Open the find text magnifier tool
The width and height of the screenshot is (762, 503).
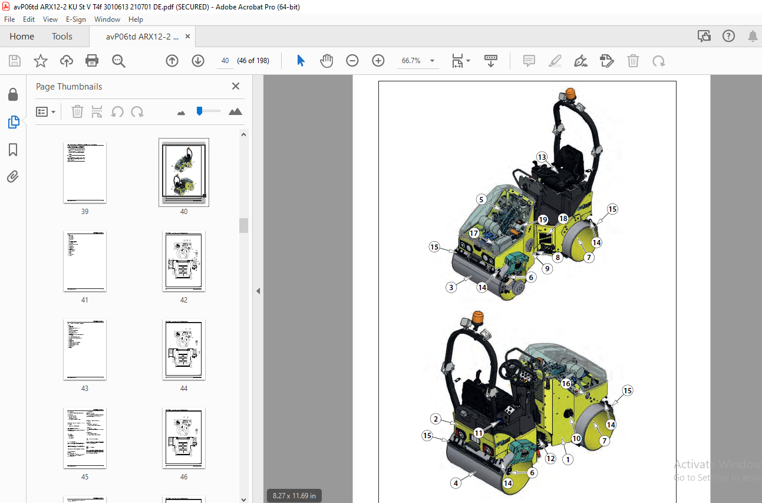pyautogui.click(x=118, y=61)
